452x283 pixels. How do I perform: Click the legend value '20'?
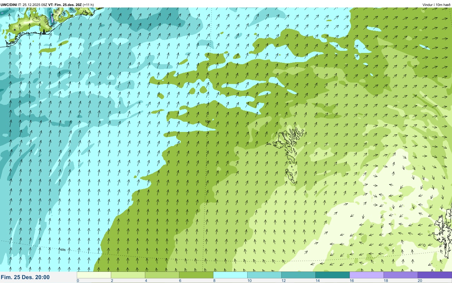(x=420, y=281)
